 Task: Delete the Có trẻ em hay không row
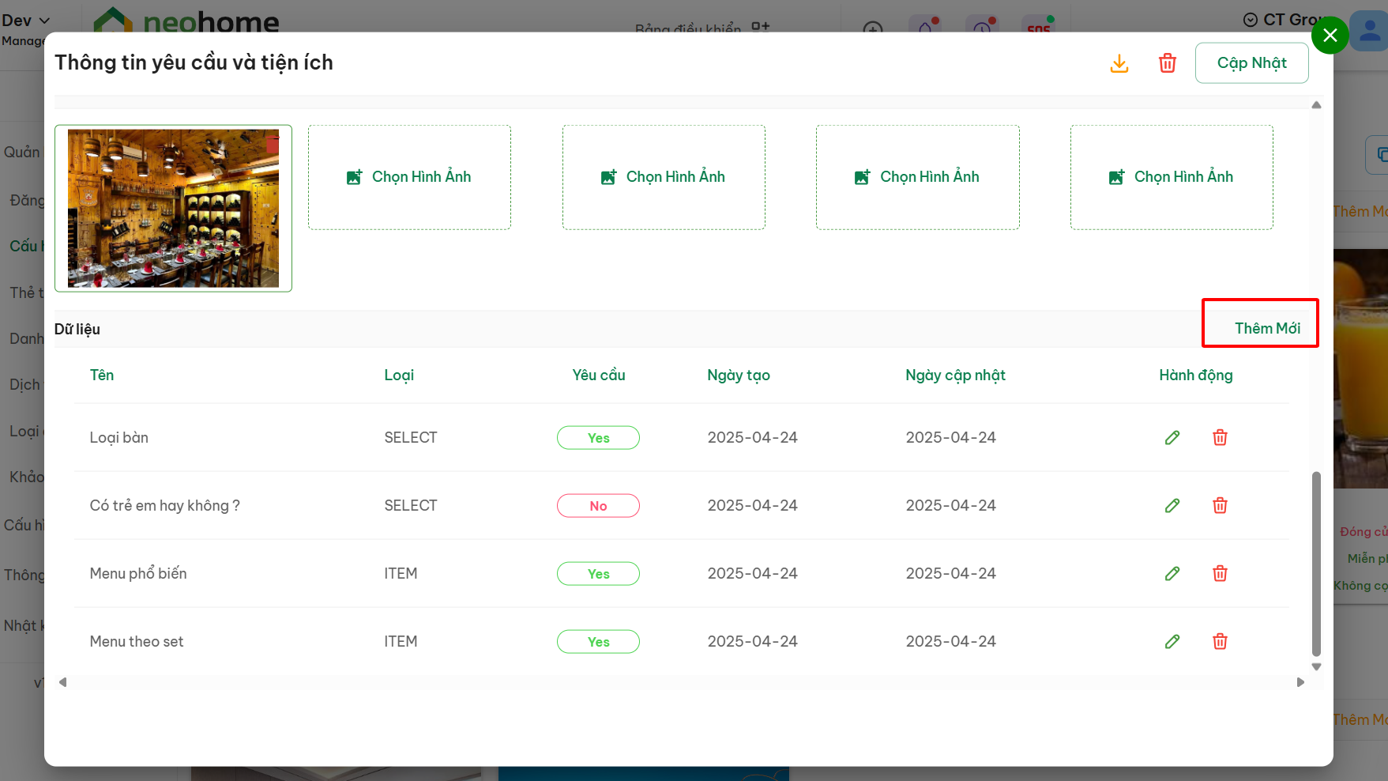[1220, 505]
